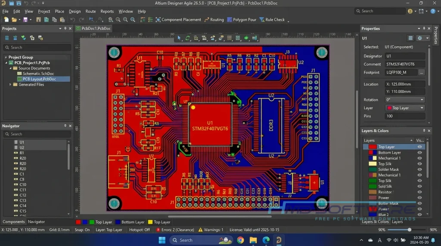Open dropdown arrow next to Properties gear
Viewport: 441px width, 246px height.
[428, 38]
